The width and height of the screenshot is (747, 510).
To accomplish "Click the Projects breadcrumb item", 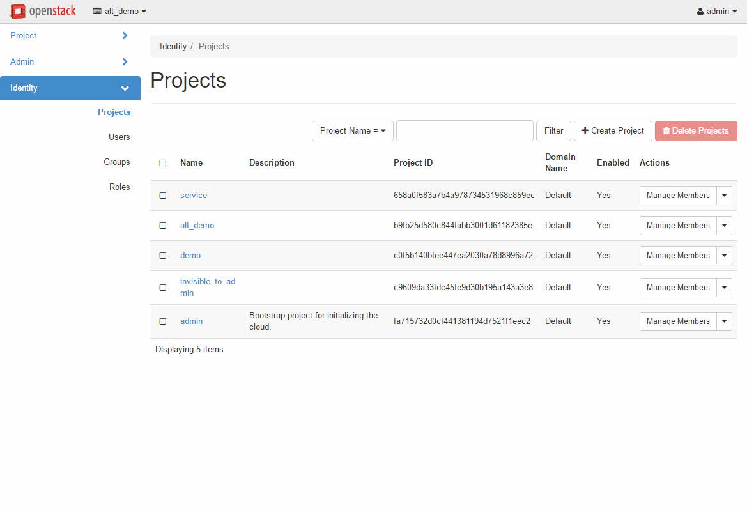I will (213, 46).
